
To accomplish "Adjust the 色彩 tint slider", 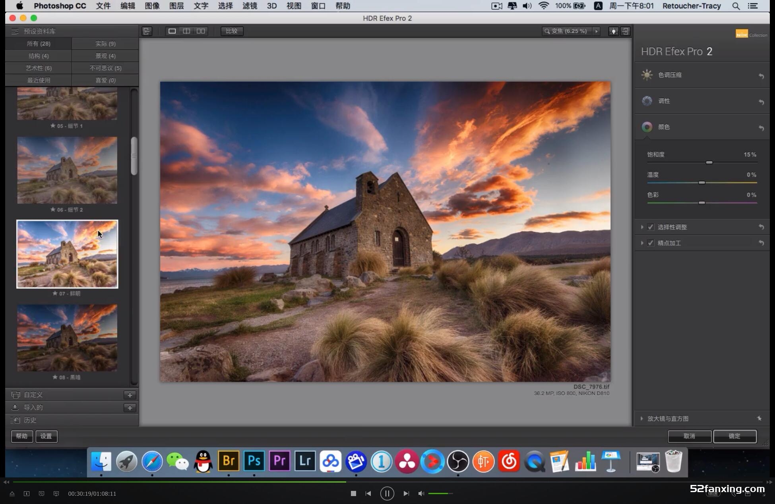I will point(702,203).
